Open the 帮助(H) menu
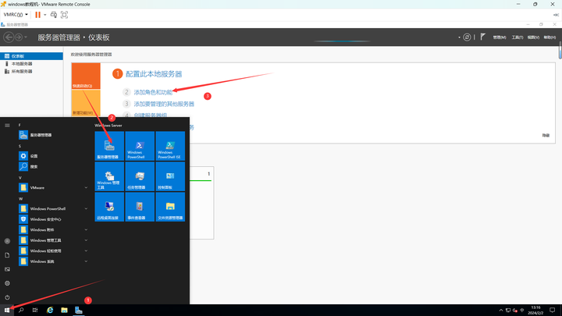Image resolution: width=562 pixels, height=316 pixels. [550, 37]
